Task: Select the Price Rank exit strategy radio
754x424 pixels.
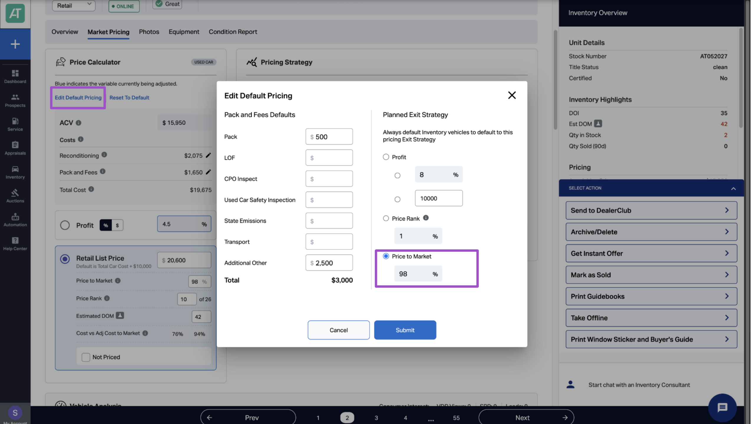Action: tap(386, 218)
